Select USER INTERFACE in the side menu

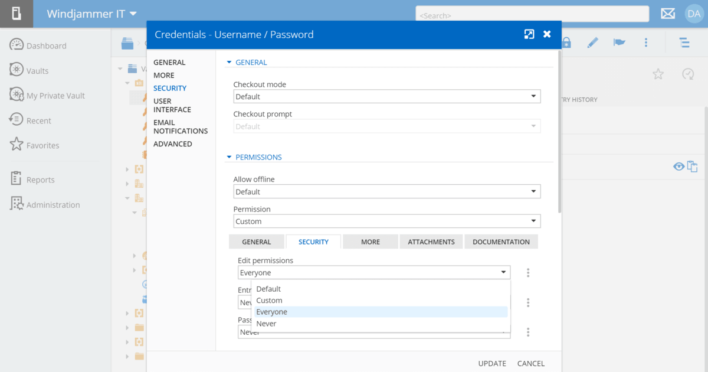coord(172,105)
